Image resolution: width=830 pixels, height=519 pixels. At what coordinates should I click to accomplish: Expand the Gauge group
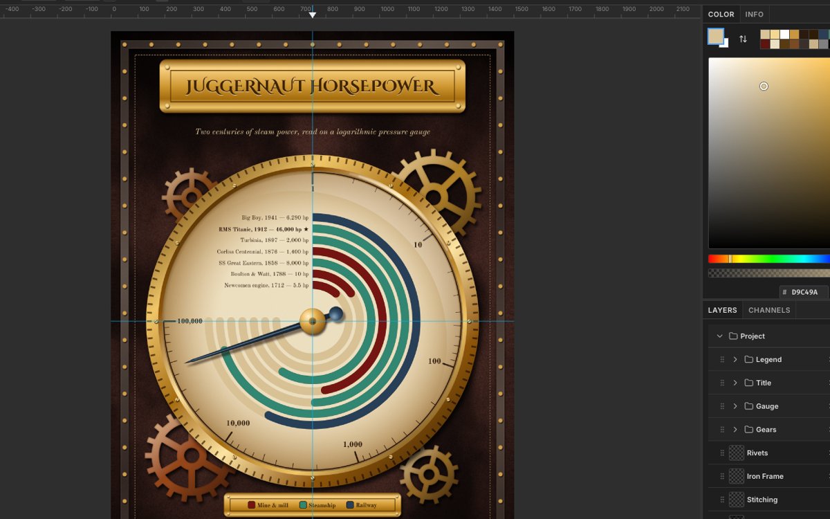pyautogui.click(x=735, y=406)
